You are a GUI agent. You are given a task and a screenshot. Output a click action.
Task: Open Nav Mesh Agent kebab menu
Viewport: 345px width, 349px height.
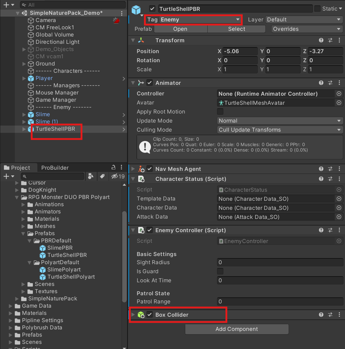click(x=339, y=169)
